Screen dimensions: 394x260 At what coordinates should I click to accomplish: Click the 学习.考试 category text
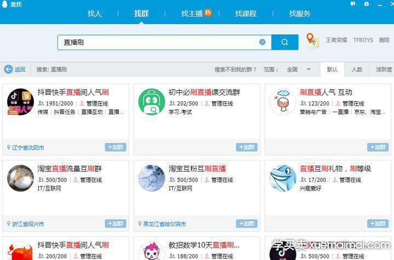(x=180, y=112)
